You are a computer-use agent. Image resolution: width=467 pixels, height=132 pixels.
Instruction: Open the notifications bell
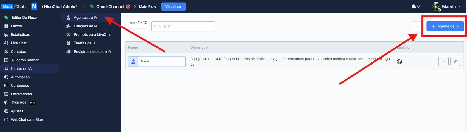point(414,6)
